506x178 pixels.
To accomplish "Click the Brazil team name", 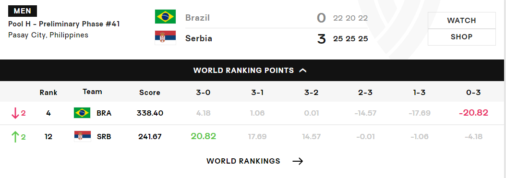I will point(197,17).
